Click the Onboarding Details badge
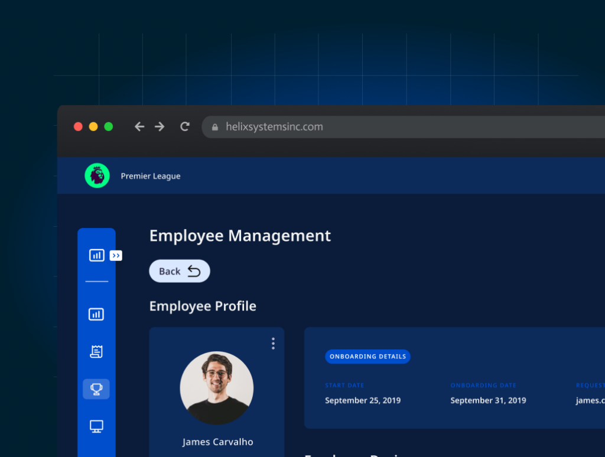605x457 pixels. pyautogui.click(x=367, y=357)
